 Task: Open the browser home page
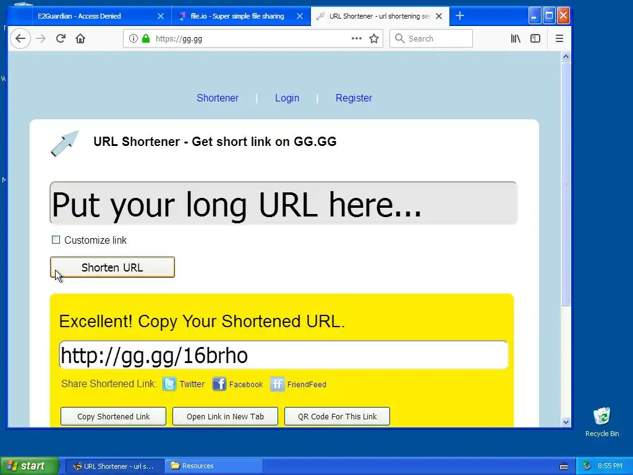pyautogui.click(x=80, y=39)
